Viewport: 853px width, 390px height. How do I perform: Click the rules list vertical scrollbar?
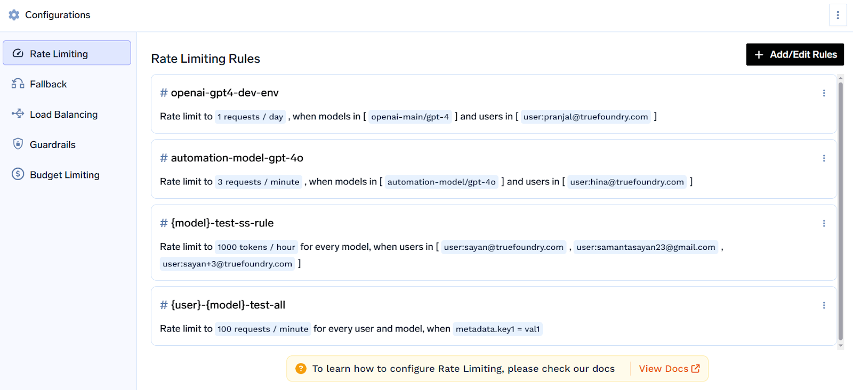tap(841, 211)
